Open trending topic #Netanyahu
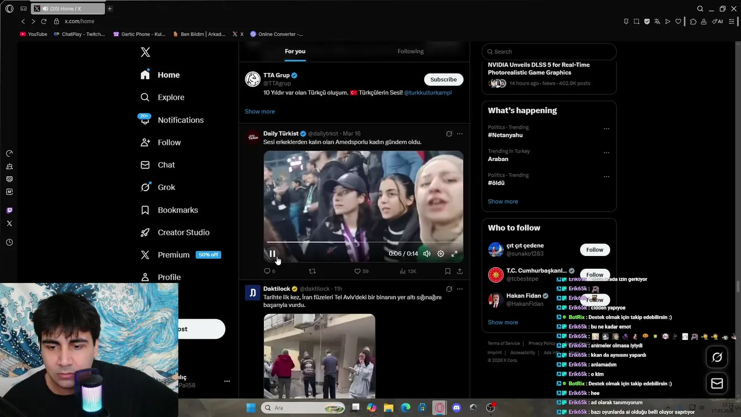This screenshot has height=417, width=741. point(505,135)
